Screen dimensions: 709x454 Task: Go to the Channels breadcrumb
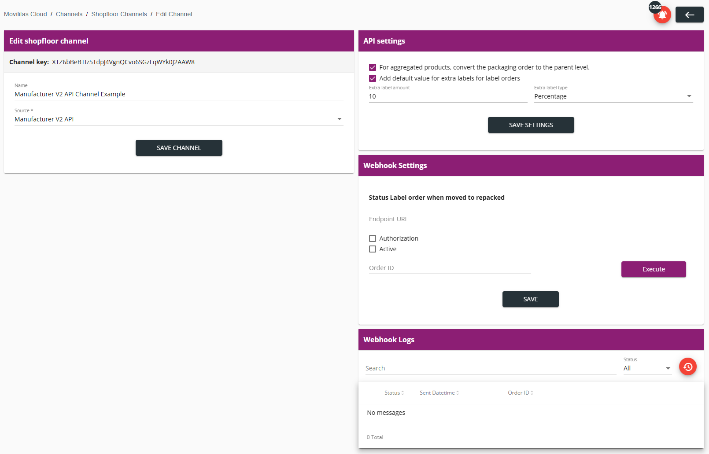point(69,14)
